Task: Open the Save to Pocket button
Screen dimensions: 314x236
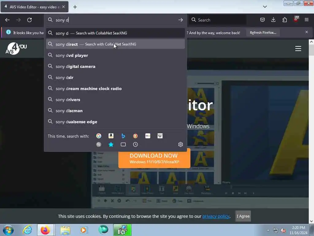Action: click(262, 20)
